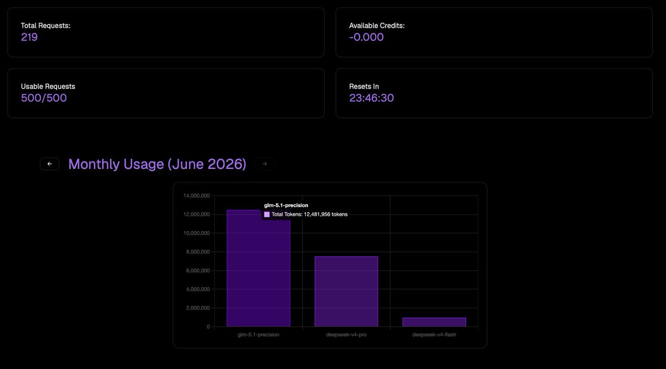
Task: Click the deepseek-v4-pro usage bar
Action: [346, 291]
